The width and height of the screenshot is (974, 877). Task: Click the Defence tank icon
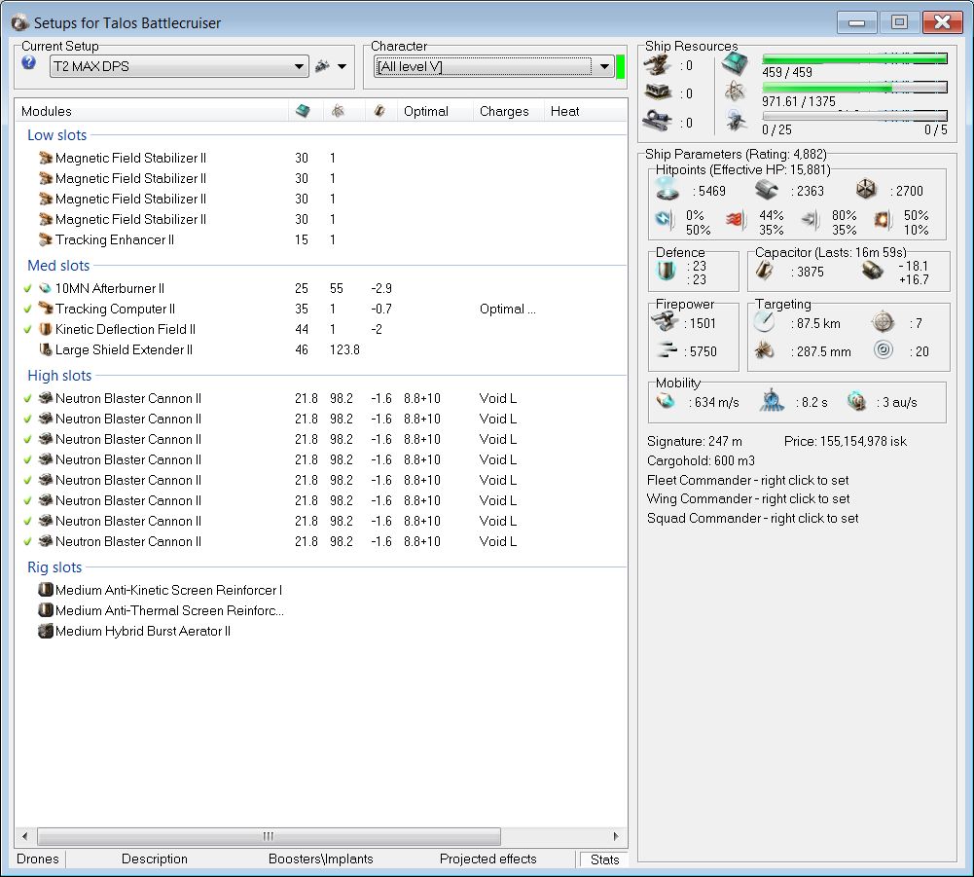pyautogui.click(x=666, y=272)
